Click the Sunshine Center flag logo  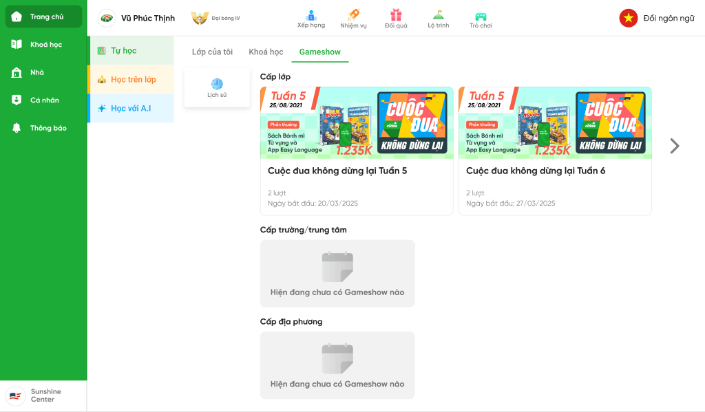click(15, 395)
